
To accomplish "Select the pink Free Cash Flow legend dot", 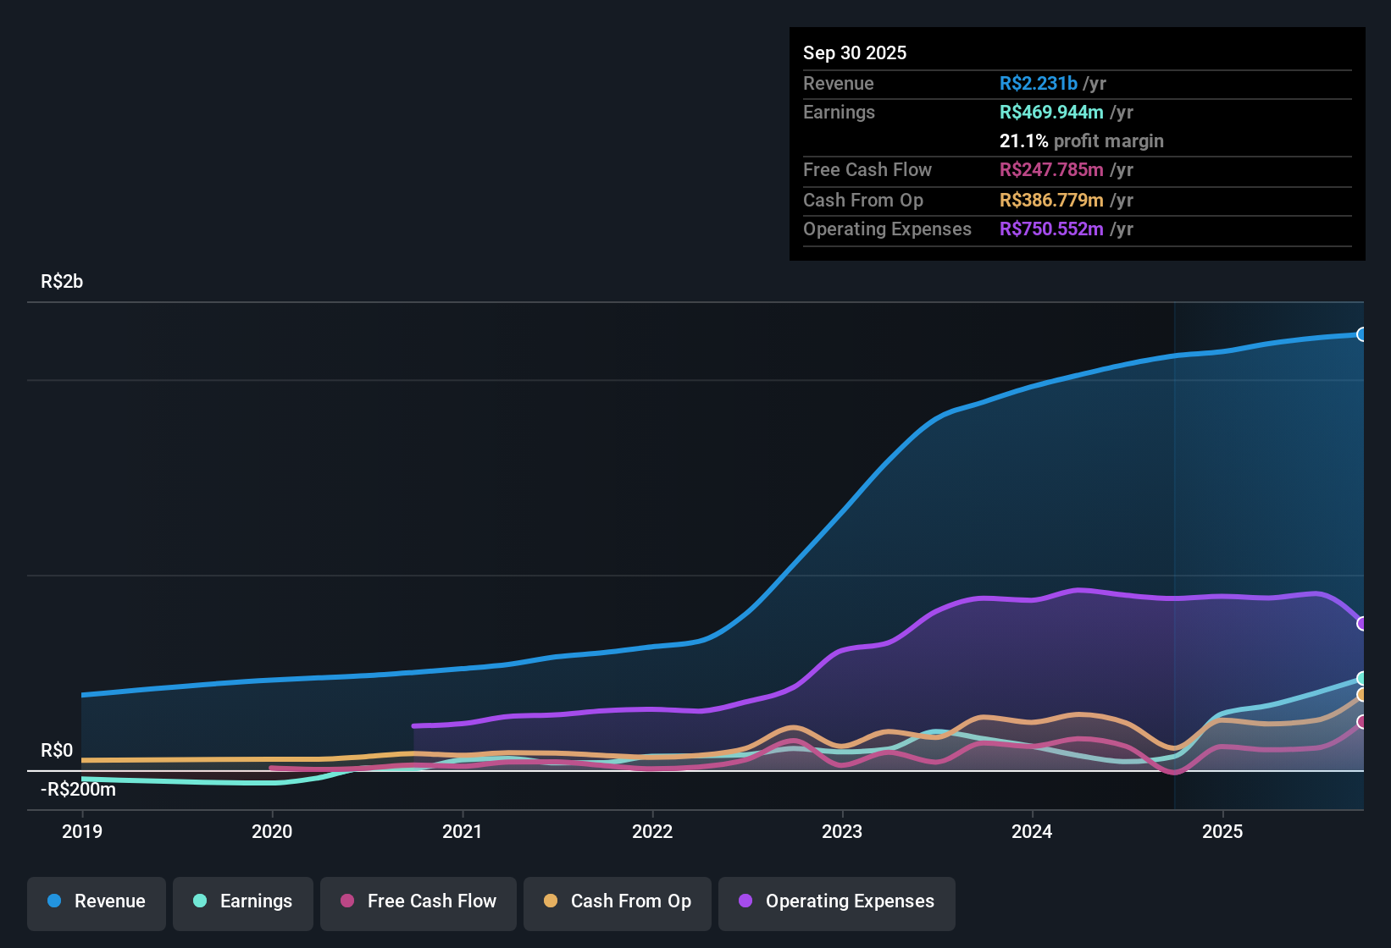I will click(346, 901).
